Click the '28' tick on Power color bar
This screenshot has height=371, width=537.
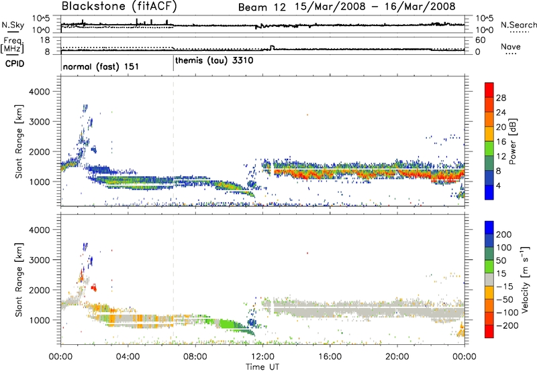(501, 98)
